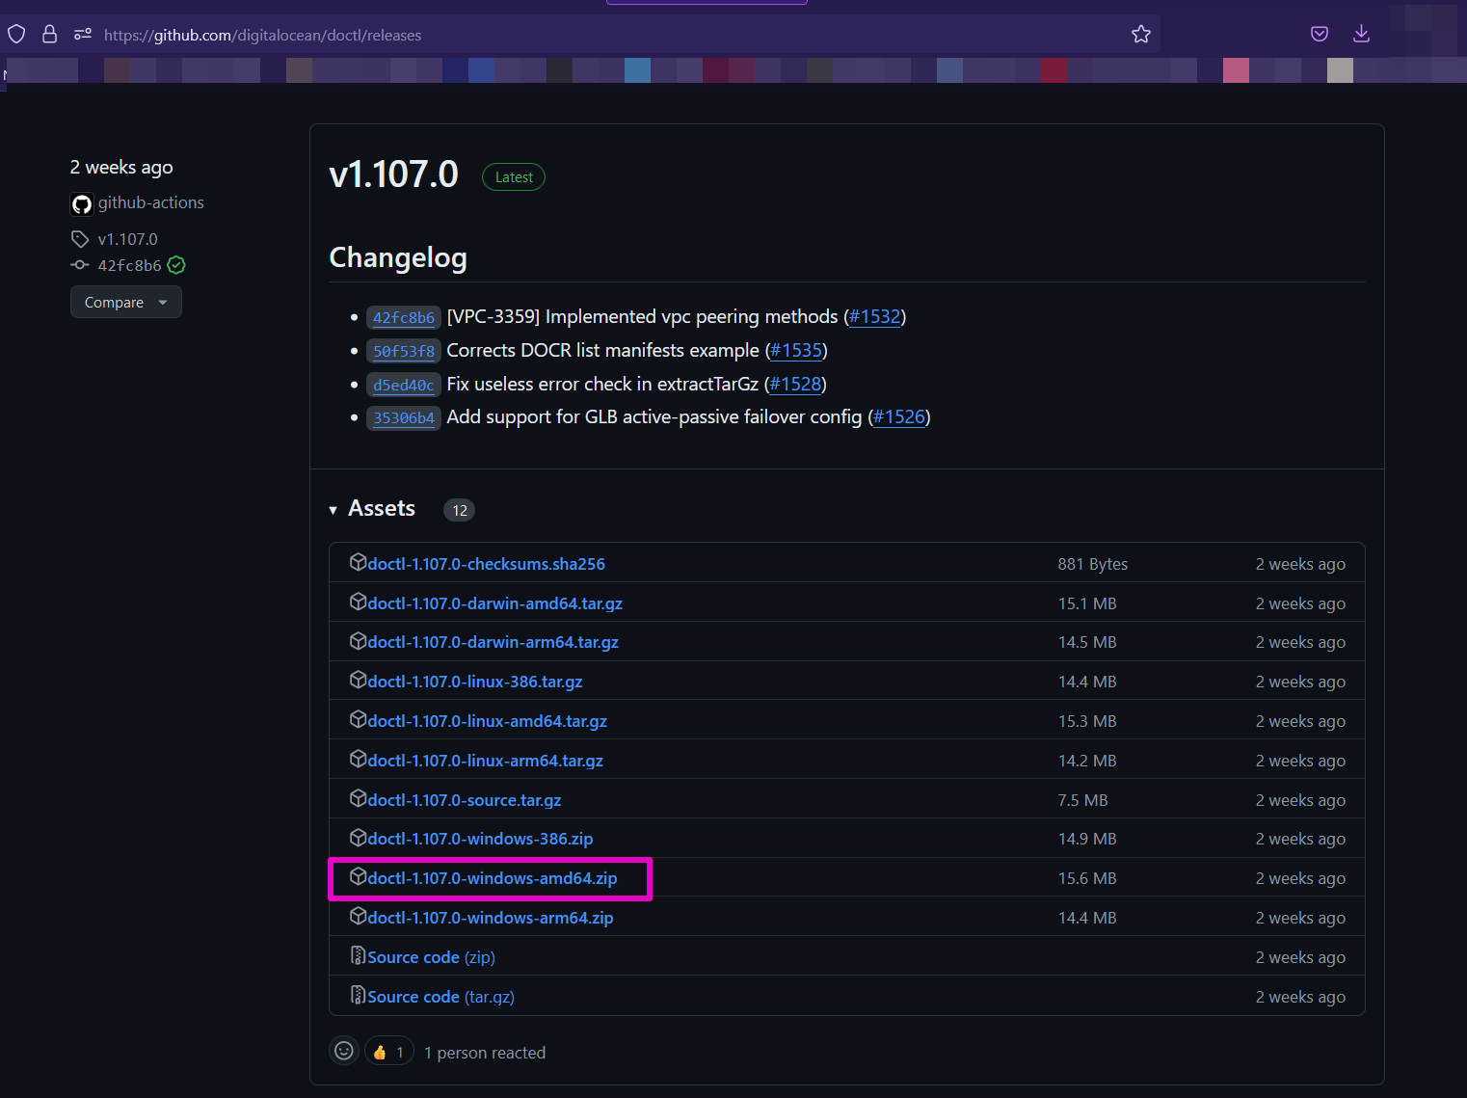This screenshot has width=1467, height=1098.
Task: Open pull request #1526
Action: coord(899,417)
